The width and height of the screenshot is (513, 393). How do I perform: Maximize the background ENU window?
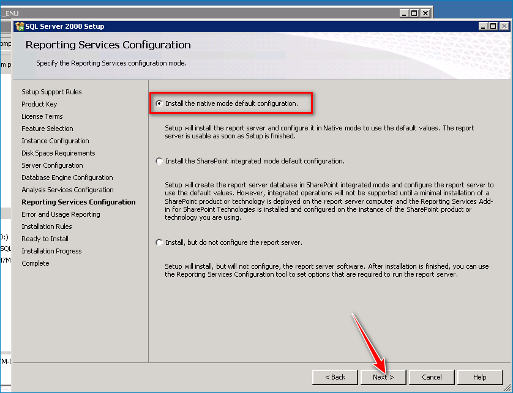click(x=414, y=13)
